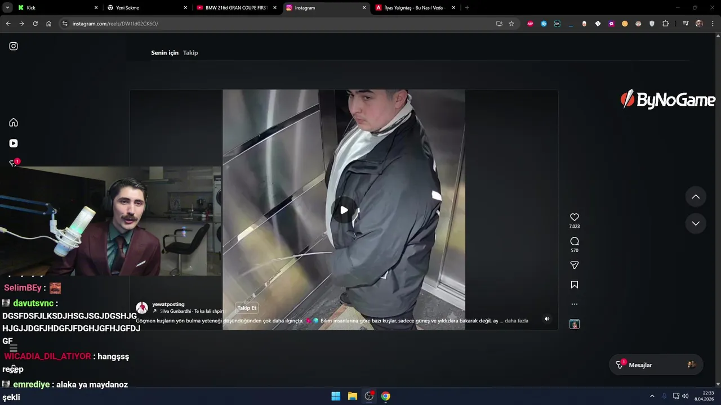Screen dimensions: 721x405
Task: Open the volume control in system tray
Action: tap(686, 396)
